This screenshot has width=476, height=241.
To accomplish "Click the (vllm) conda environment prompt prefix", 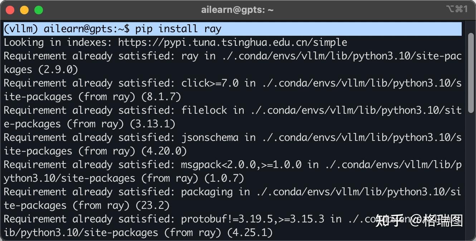I will (21, 29).
